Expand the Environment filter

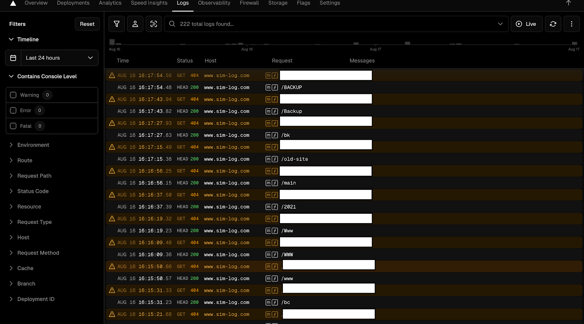pyautogui.click(x=29, y=145)
